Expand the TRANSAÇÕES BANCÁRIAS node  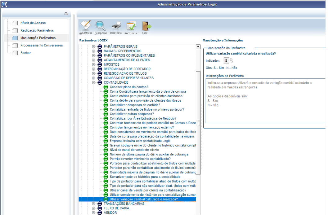pos(94,204)
